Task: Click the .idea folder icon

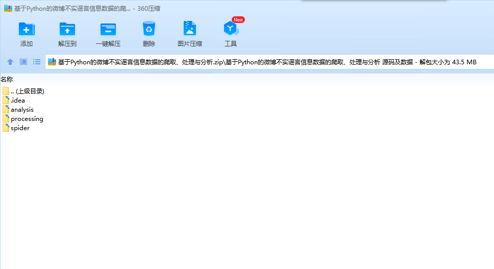Action: [6, 101]
